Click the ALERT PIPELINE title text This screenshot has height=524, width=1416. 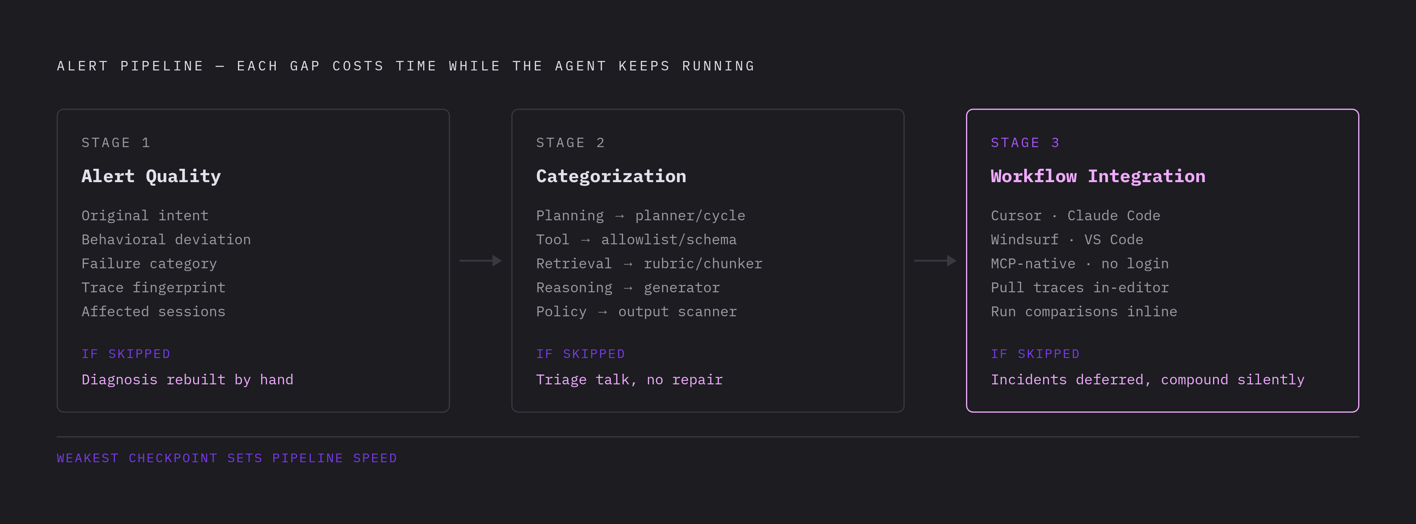coord(406,66)
